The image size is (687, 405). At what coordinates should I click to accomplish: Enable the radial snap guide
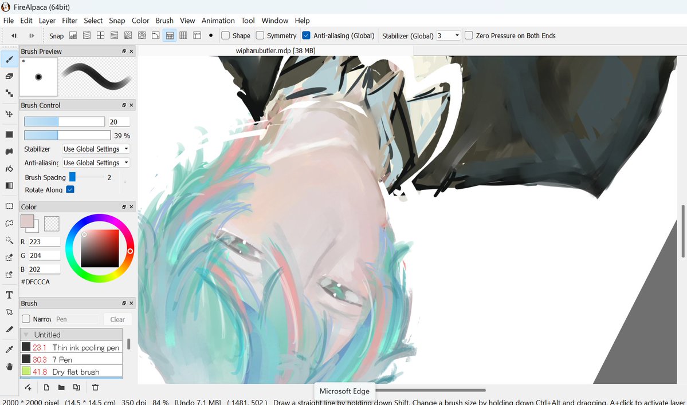point(128,35)
